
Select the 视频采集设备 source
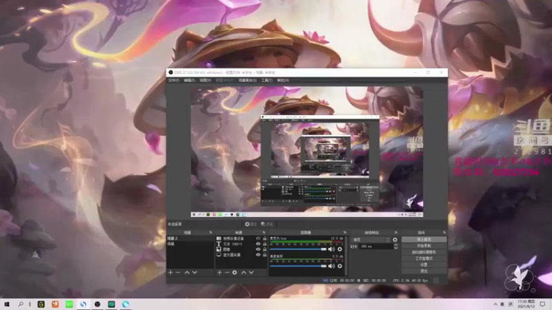tap(233, 238)
